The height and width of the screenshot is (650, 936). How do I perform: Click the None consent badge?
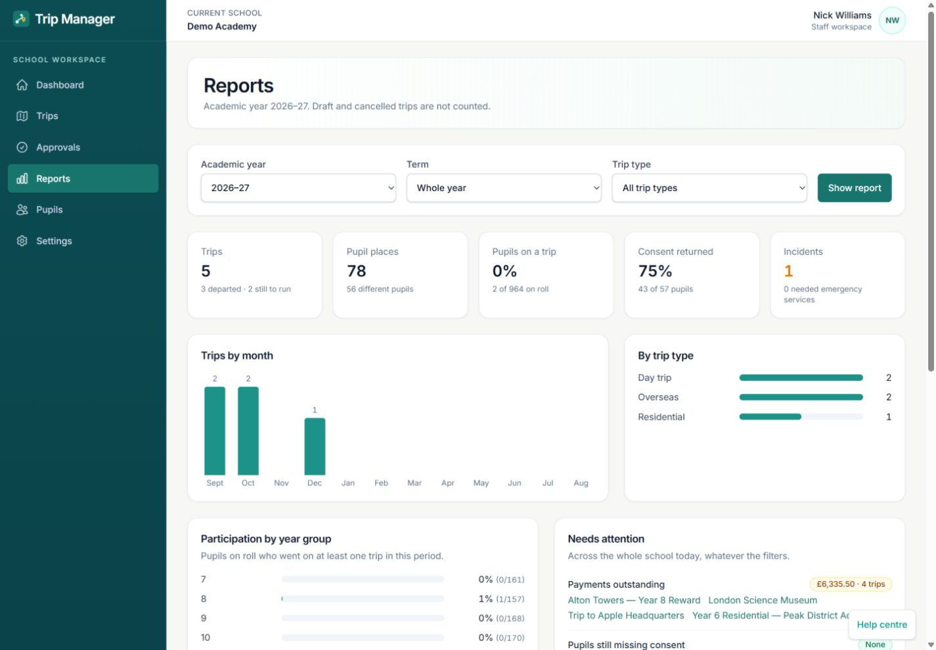coord(875,644)
